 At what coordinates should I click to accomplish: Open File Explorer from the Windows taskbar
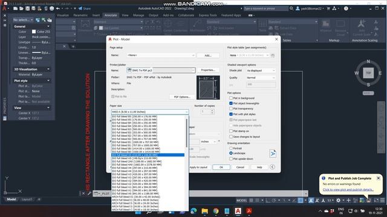204,211
